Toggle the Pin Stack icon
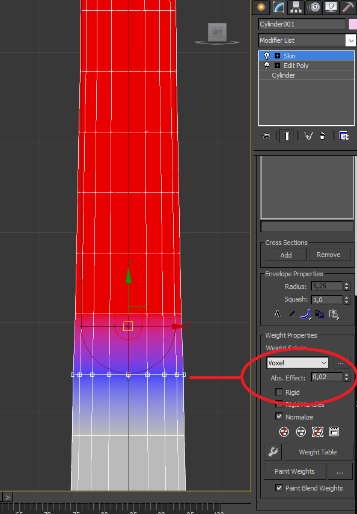 tap(265, 135)
